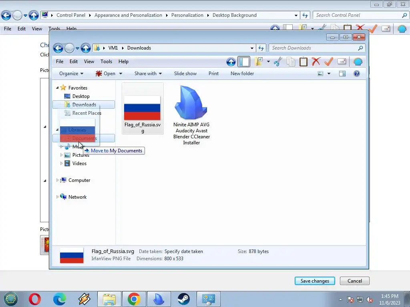
Task: Select Downloads under Favorites
Action: (x=84, y=105)
